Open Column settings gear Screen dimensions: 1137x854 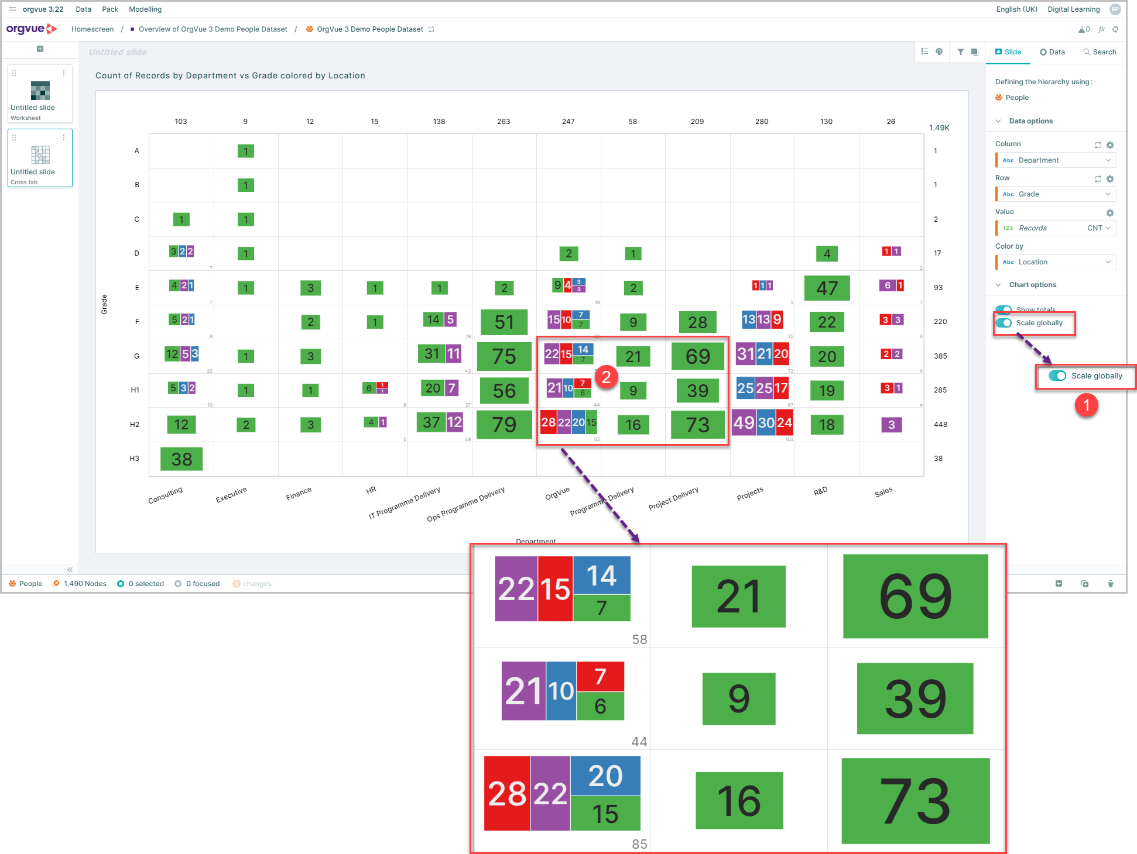pyautogui.click(x=1110, y=145)
